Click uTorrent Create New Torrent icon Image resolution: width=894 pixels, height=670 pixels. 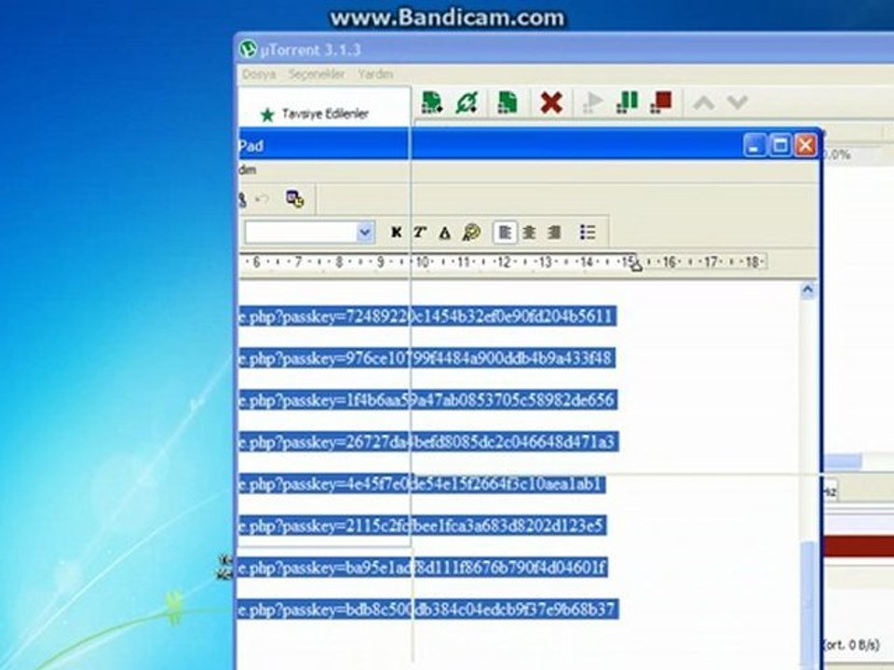coord(508,102)
